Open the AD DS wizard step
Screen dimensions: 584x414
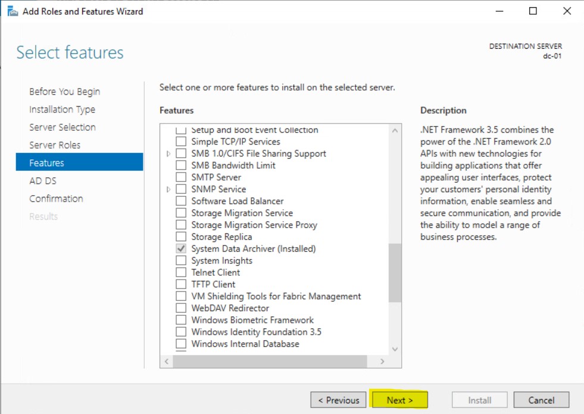[x=43, y=181]
